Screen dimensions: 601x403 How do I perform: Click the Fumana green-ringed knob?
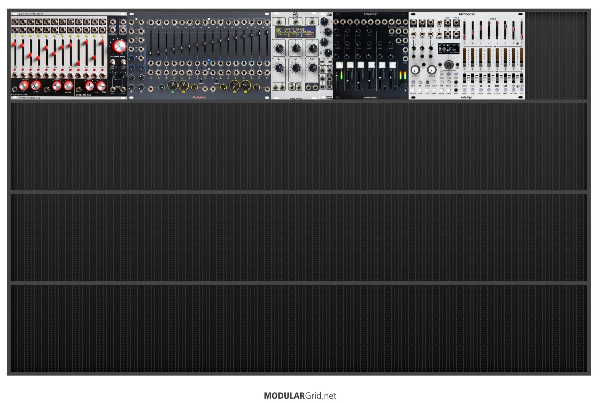click(172, 85)
